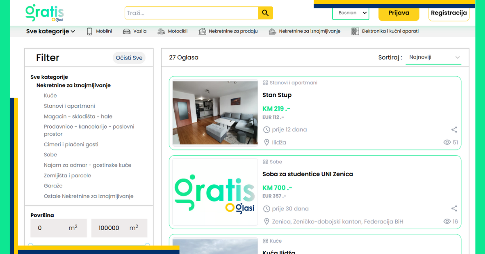Screen dimensions: 485x254
Task: Select Nekretnine za iznajmljivanje in filter tree
Action: tap(74, 85)
